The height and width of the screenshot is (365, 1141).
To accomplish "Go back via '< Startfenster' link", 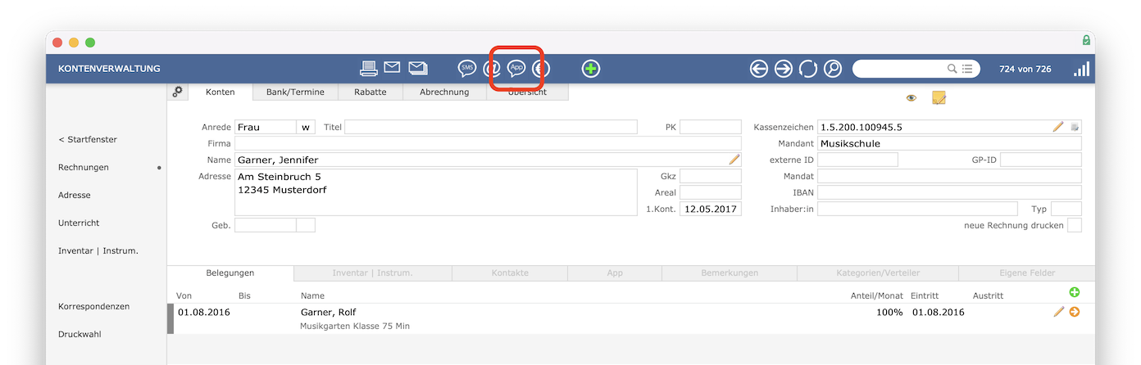I will coord(87,139).
